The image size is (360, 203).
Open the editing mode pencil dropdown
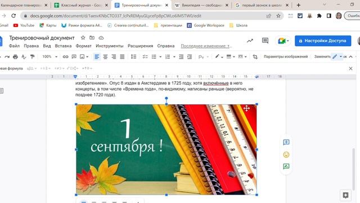click(x=337, y=56)
